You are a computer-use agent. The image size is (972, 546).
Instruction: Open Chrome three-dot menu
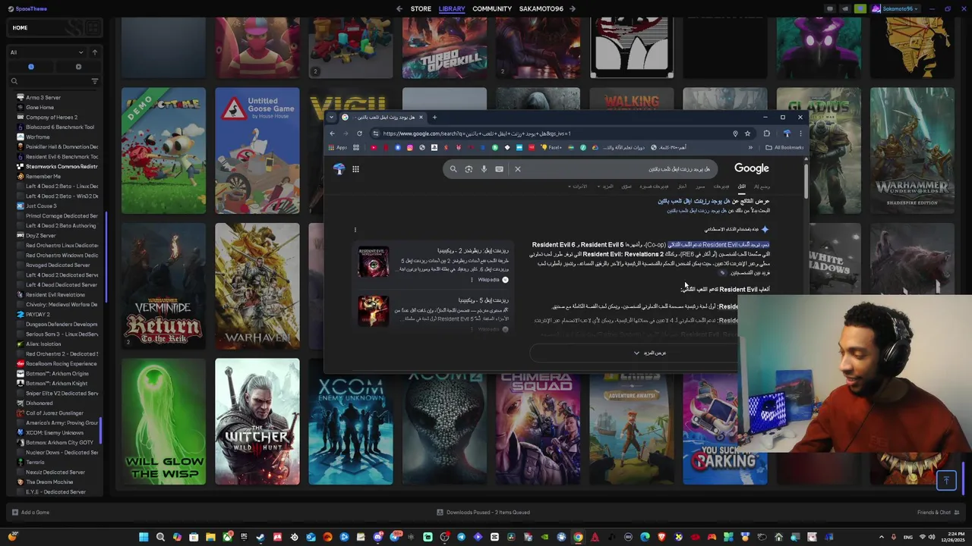[800, 133]
